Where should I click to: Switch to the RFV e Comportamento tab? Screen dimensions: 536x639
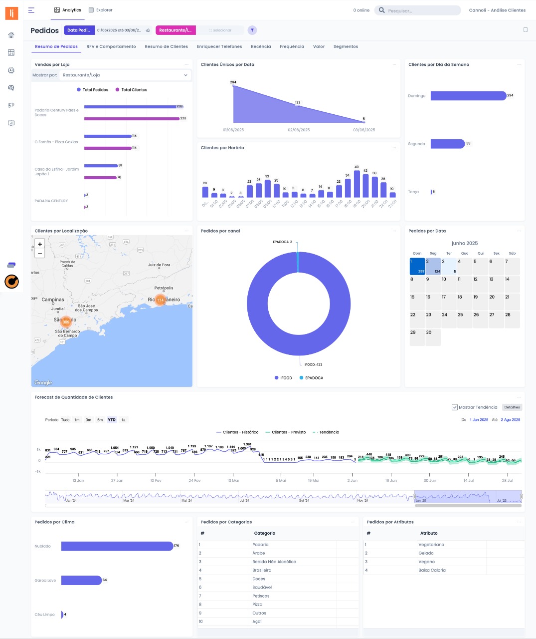(x=111, y=46)
